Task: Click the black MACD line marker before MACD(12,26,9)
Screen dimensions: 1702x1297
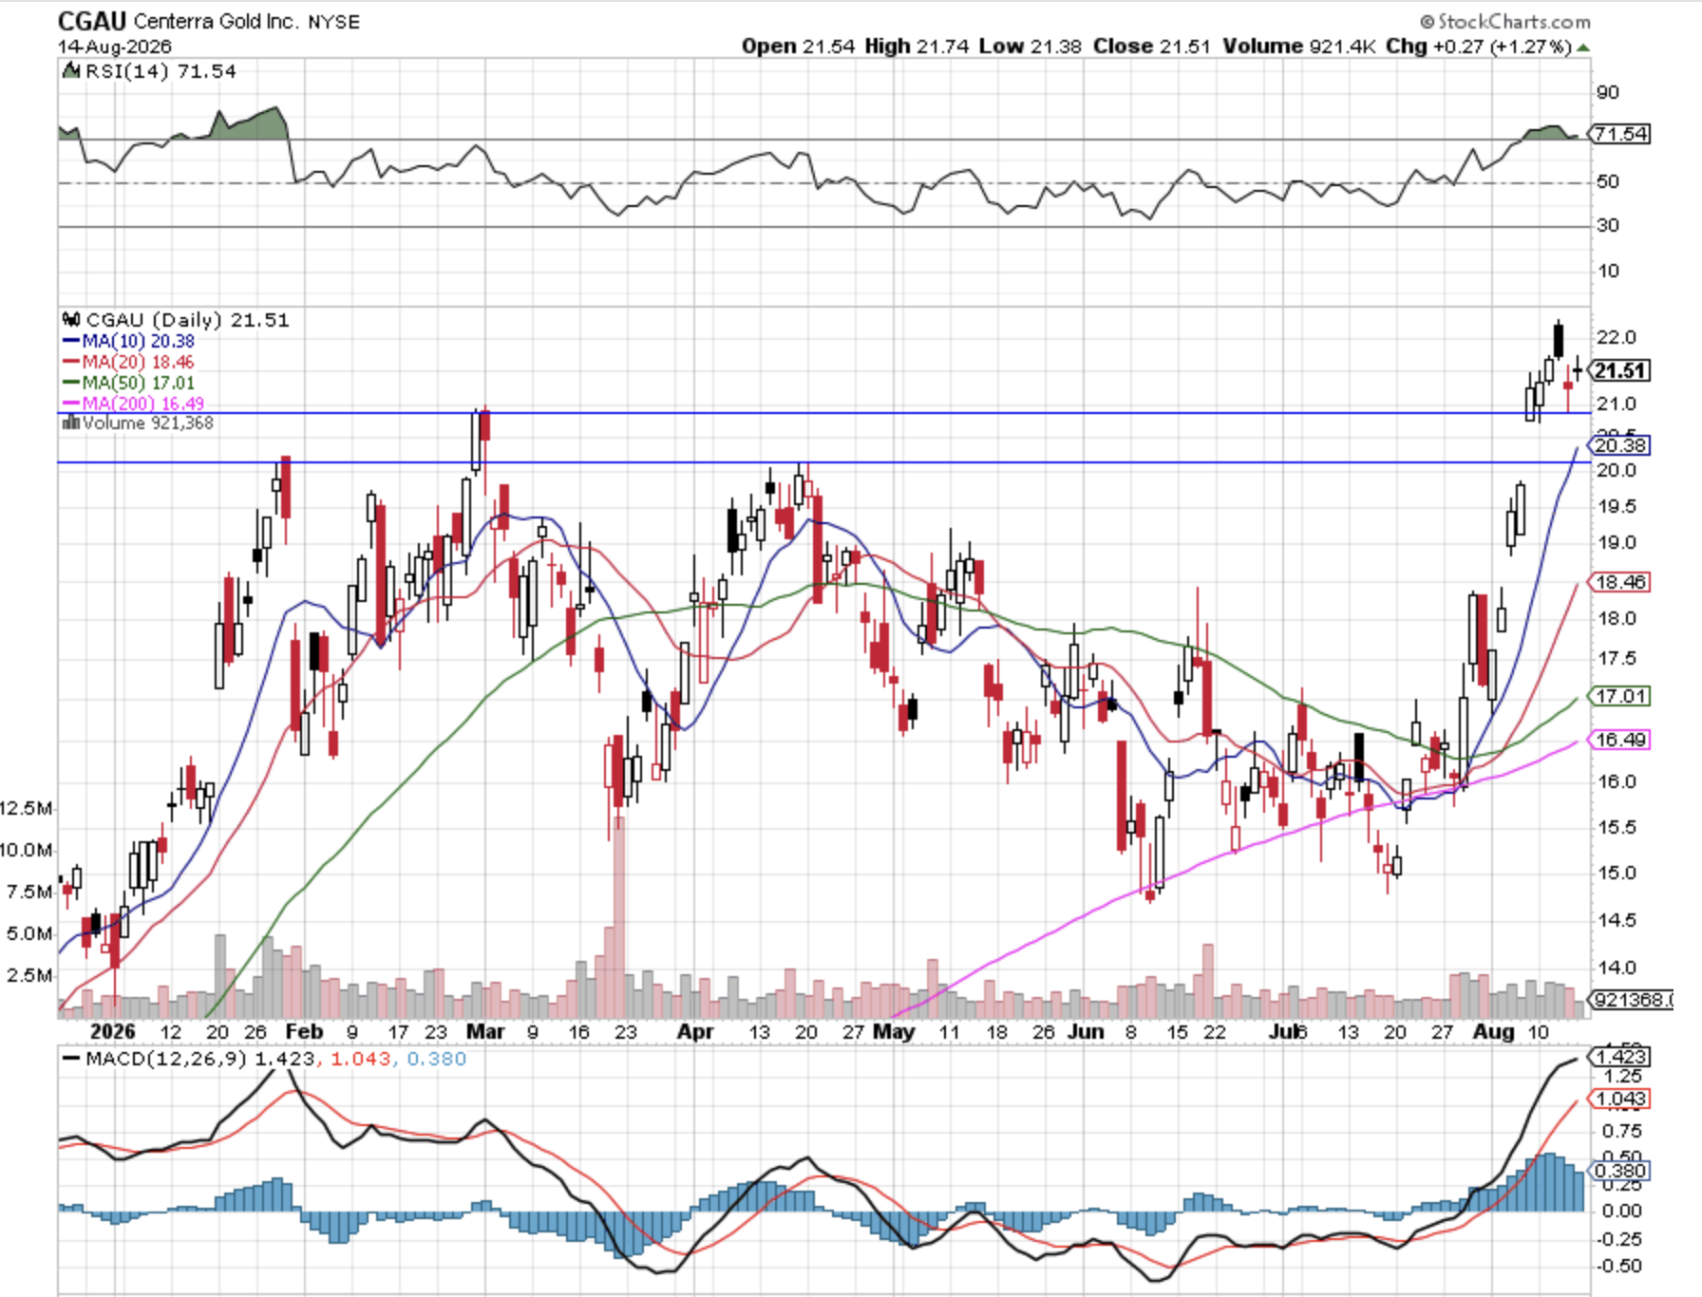Action: (70, 1058)
